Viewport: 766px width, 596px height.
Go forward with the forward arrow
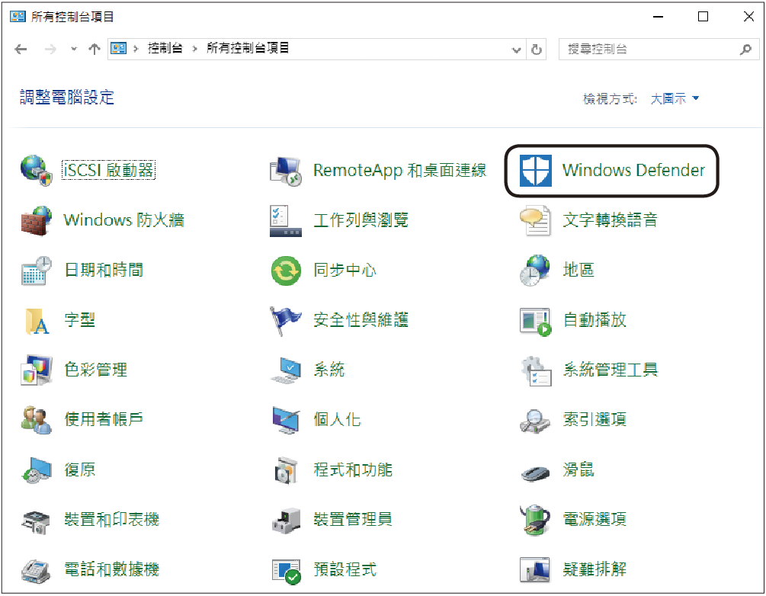50,49
